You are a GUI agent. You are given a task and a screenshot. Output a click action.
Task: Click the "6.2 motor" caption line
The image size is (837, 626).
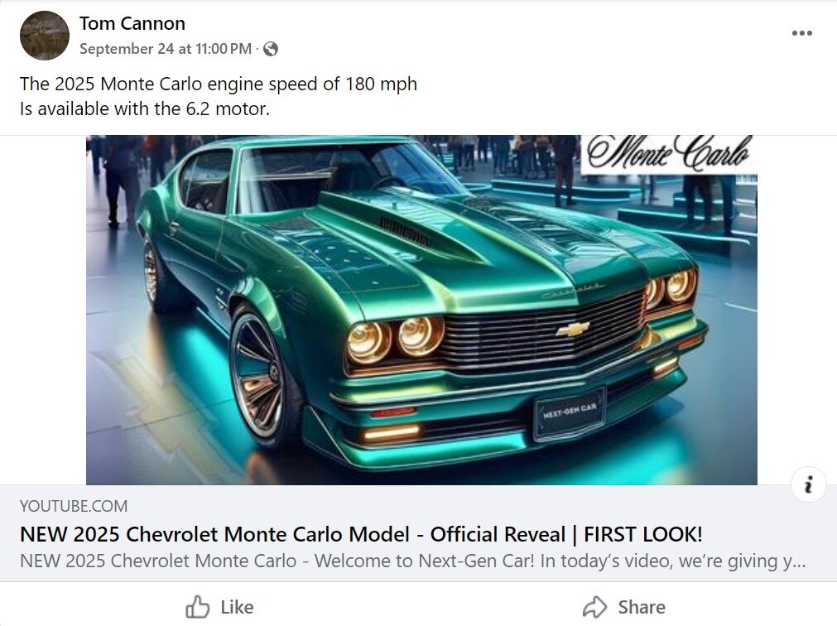[145, 108]
